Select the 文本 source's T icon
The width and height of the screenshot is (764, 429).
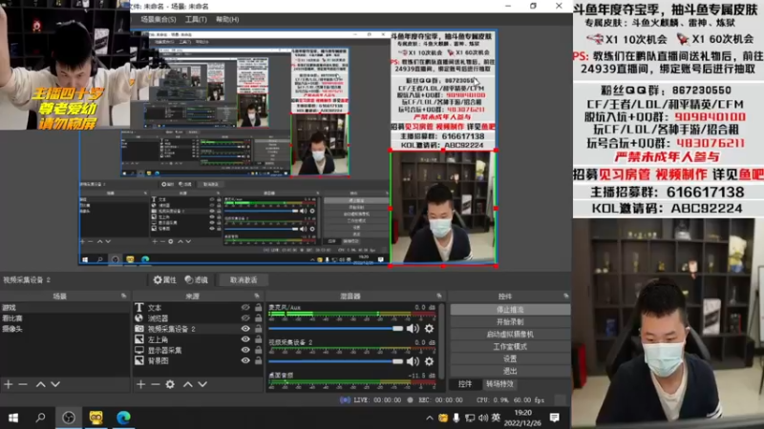pos(139,307)
